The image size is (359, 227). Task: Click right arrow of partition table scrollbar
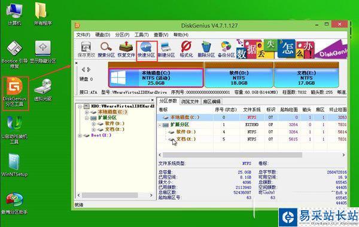click(343, 155)
